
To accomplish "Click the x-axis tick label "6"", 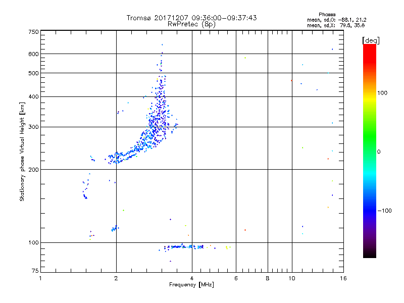I will [236, 278].
